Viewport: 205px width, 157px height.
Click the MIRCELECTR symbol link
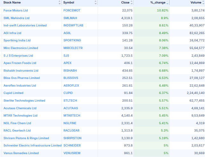click(x=73, y=48)
